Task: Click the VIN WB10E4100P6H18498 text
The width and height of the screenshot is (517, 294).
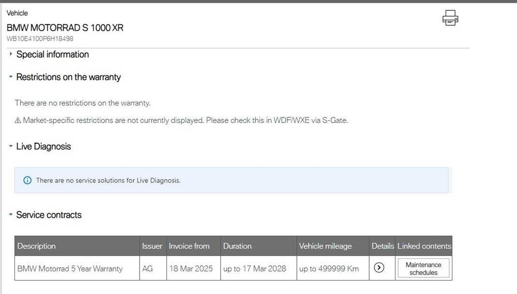Action: click(40, 39)
